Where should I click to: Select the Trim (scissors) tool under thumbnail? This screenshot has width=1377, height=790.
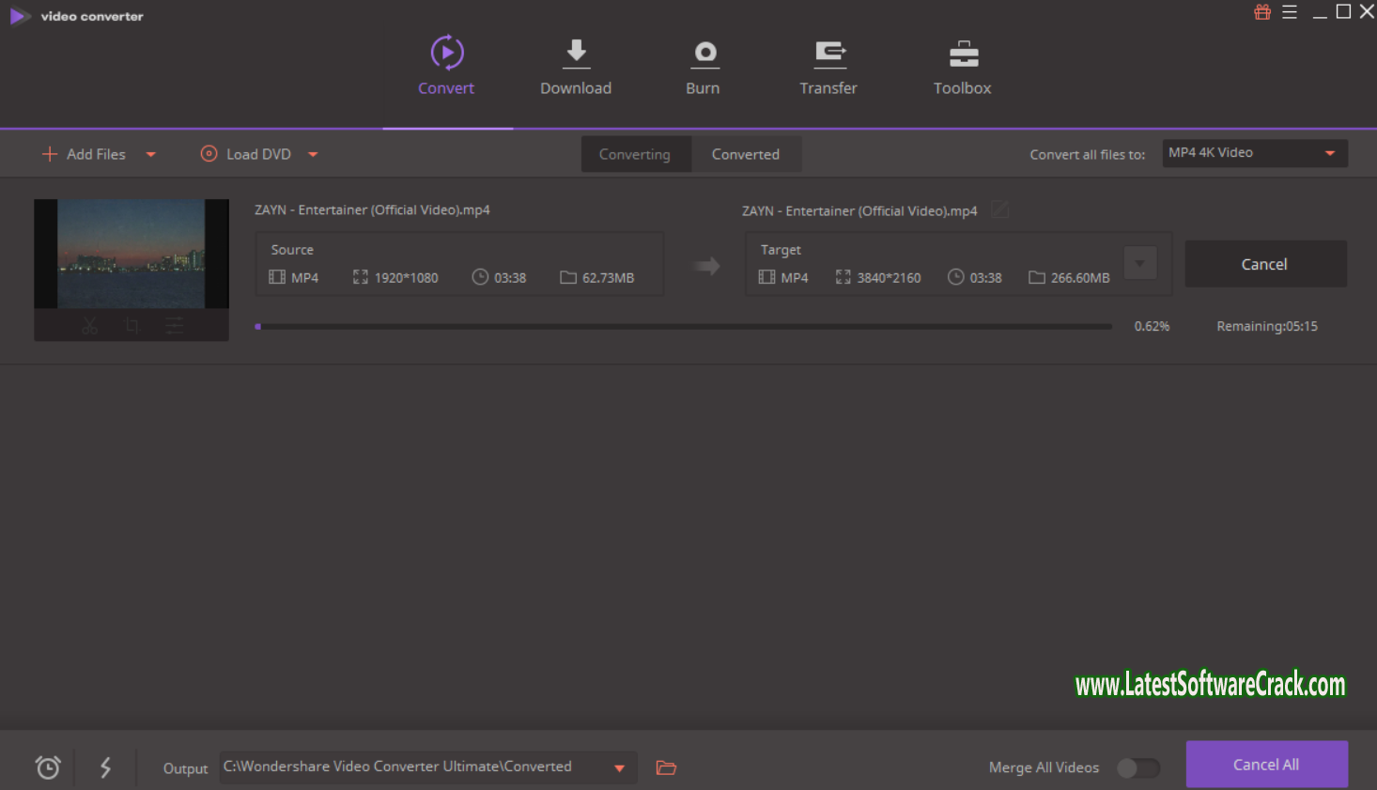89,325
